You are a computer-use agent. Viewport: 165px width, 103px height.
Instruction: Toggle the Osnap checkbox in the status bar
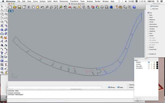tap(109, 87)
